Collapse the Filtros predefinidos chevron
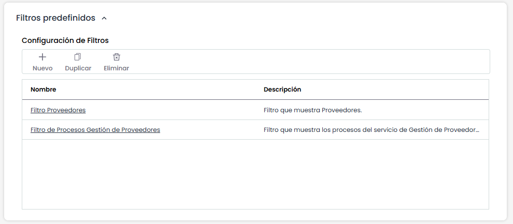This screenshot has width=513, height=224. coord(104,18)
